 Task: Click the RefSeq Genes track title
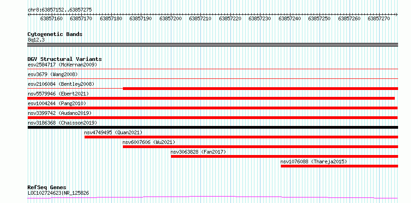(x=47, y=188)
